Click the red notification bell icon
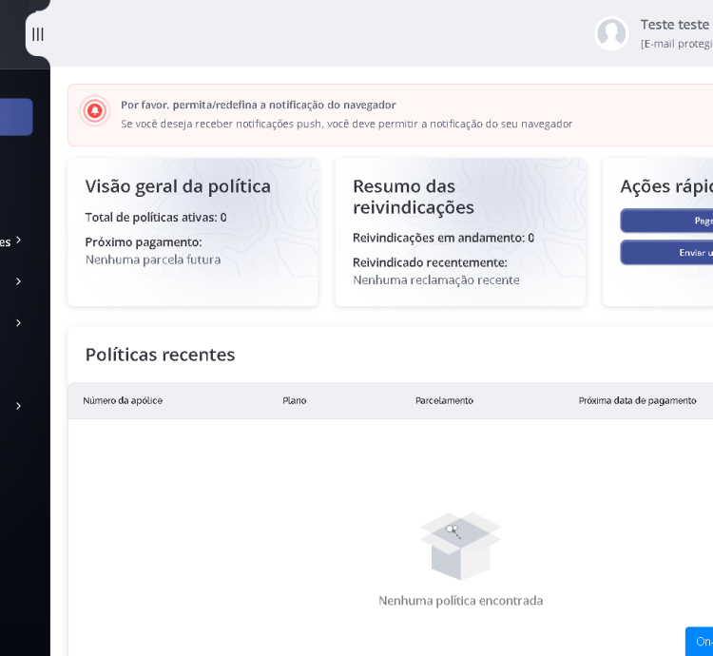 point(94,111)
